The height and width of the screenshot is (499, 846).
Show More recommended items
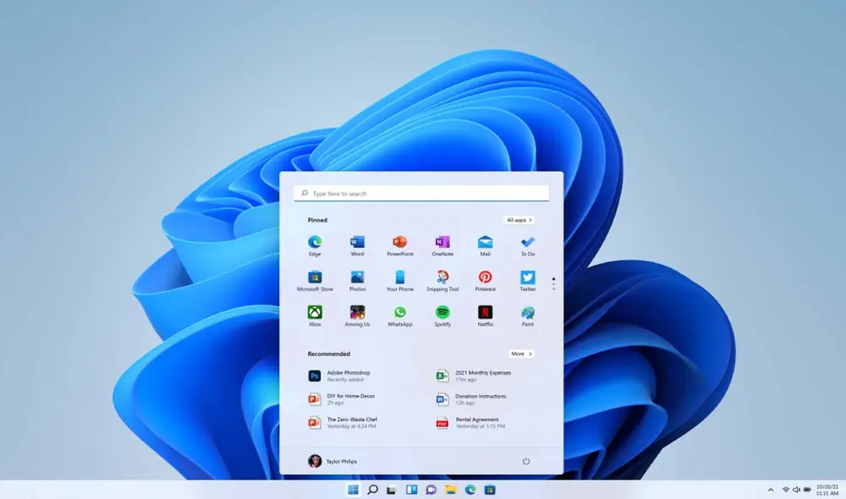pyautogui.click(x=521, y=354)
